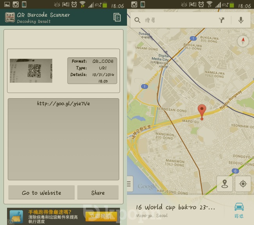Tap the map search magnifier icon
The image size is (254, 225).
pyautogui.click(x=138, y=20)
